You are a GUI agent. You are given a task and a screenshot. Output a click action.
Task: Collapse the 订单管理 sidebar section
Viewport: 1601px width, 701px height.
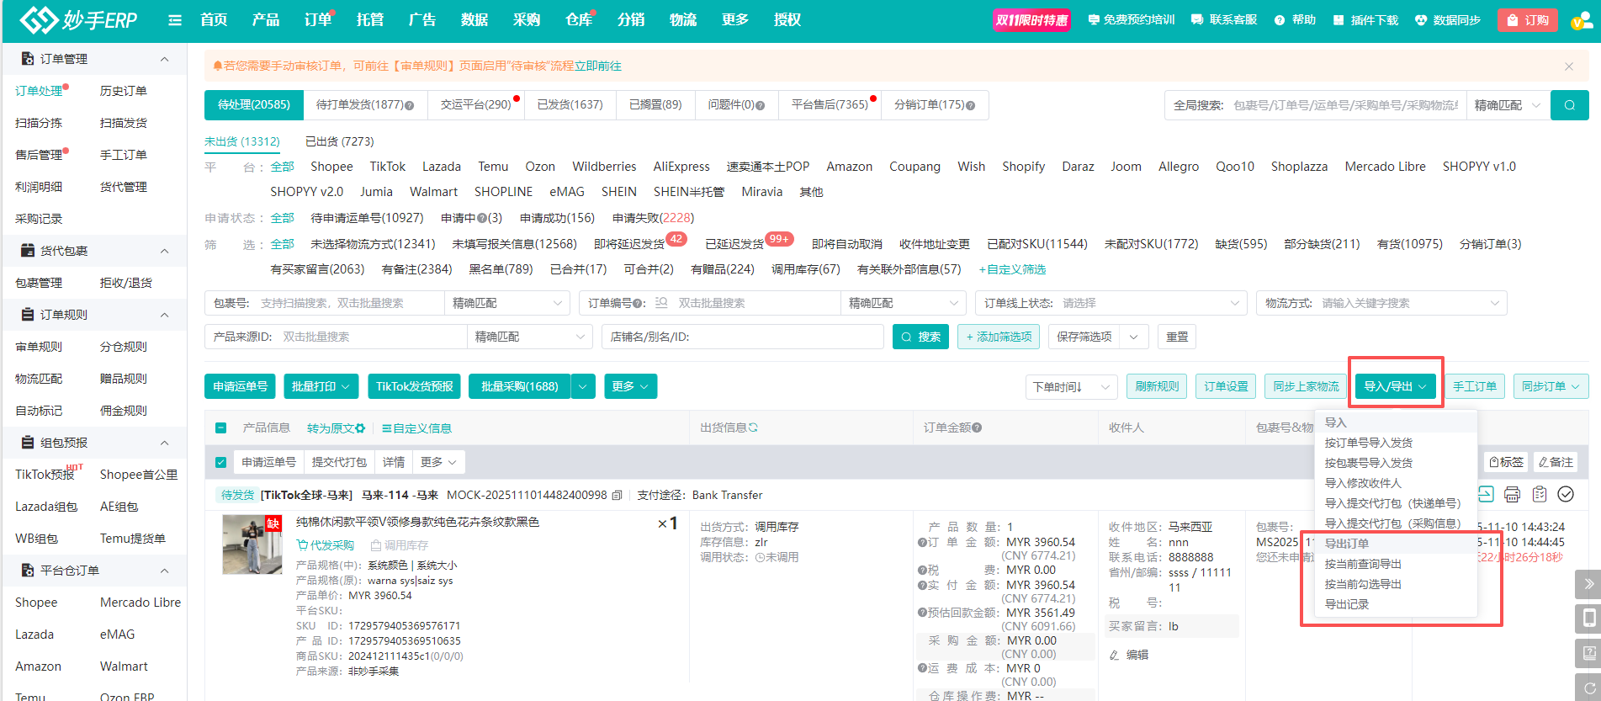[x=164, y=59]
